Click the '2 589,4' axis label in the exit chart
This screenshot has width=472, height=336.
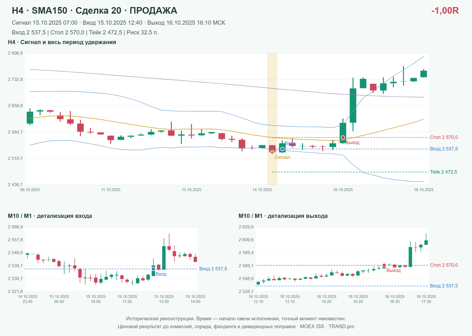click(246, 253)
